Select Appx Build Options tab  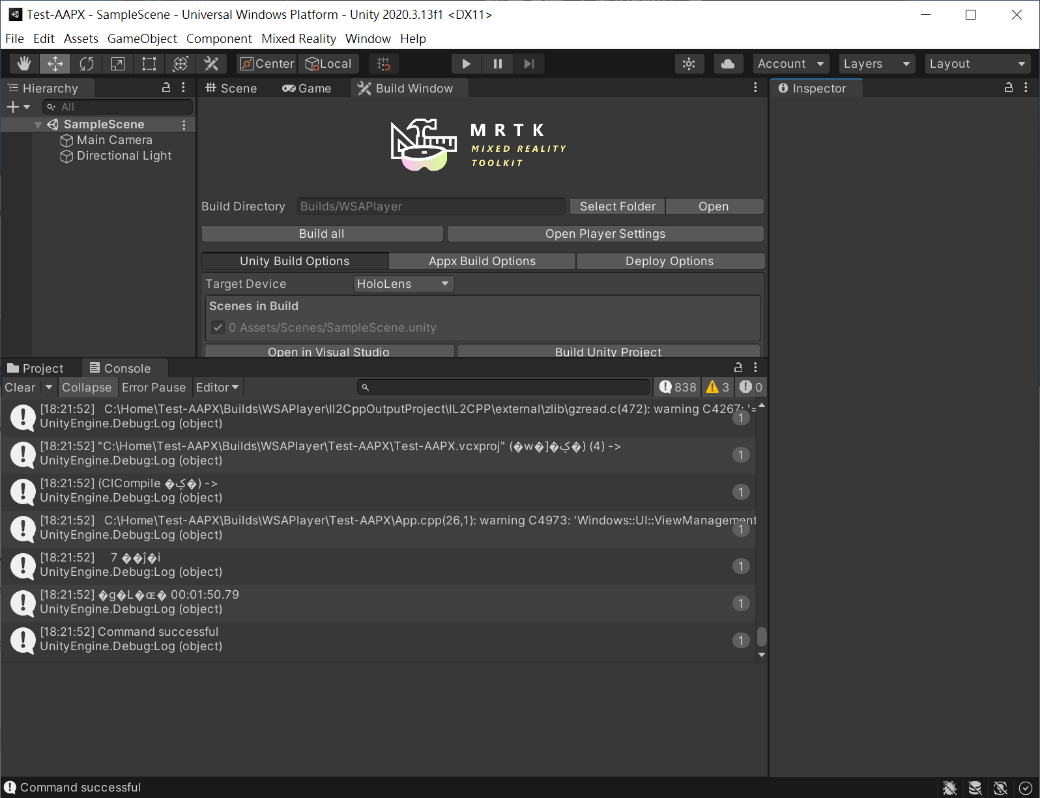482,261
